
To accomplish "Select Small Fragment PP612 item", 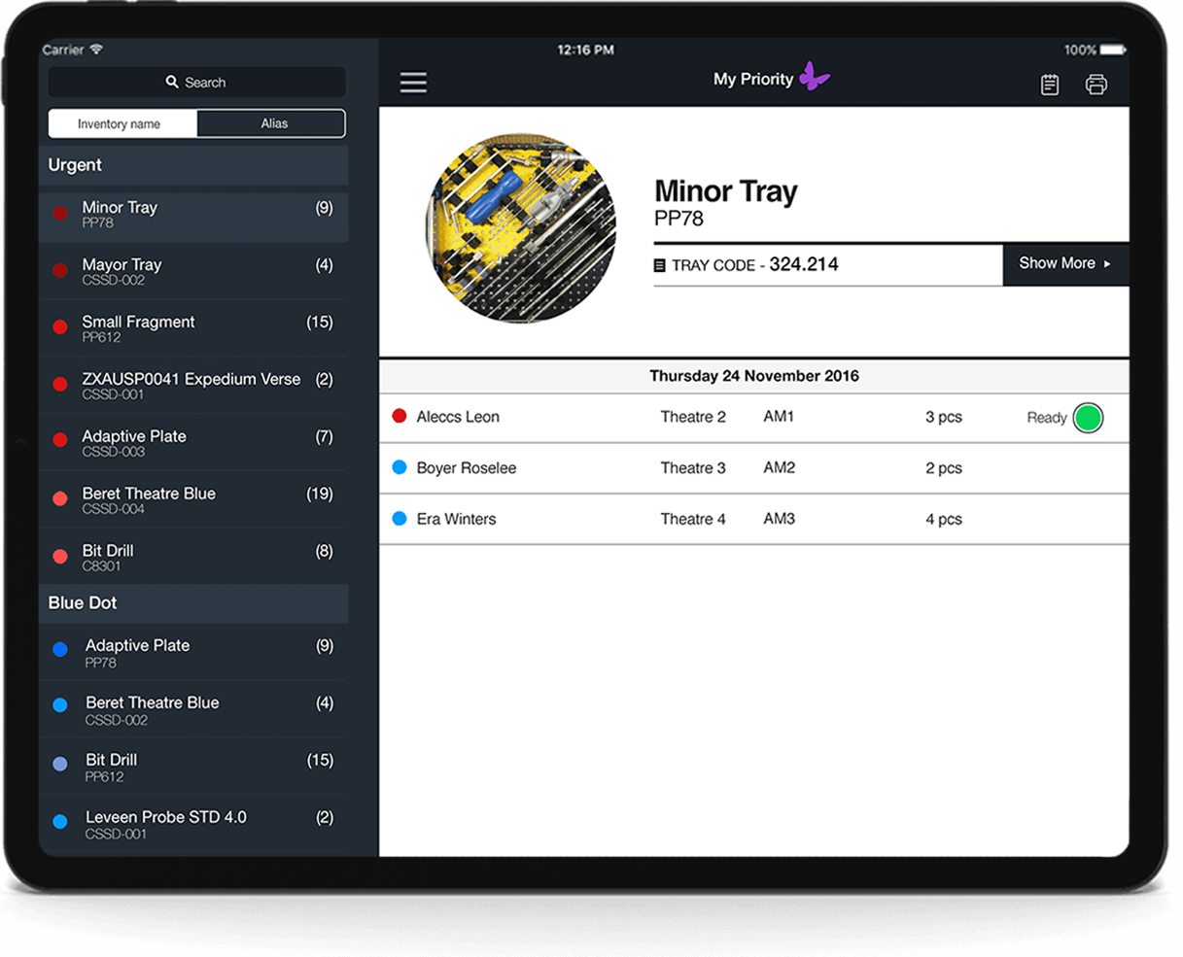I will pos(193,328).
